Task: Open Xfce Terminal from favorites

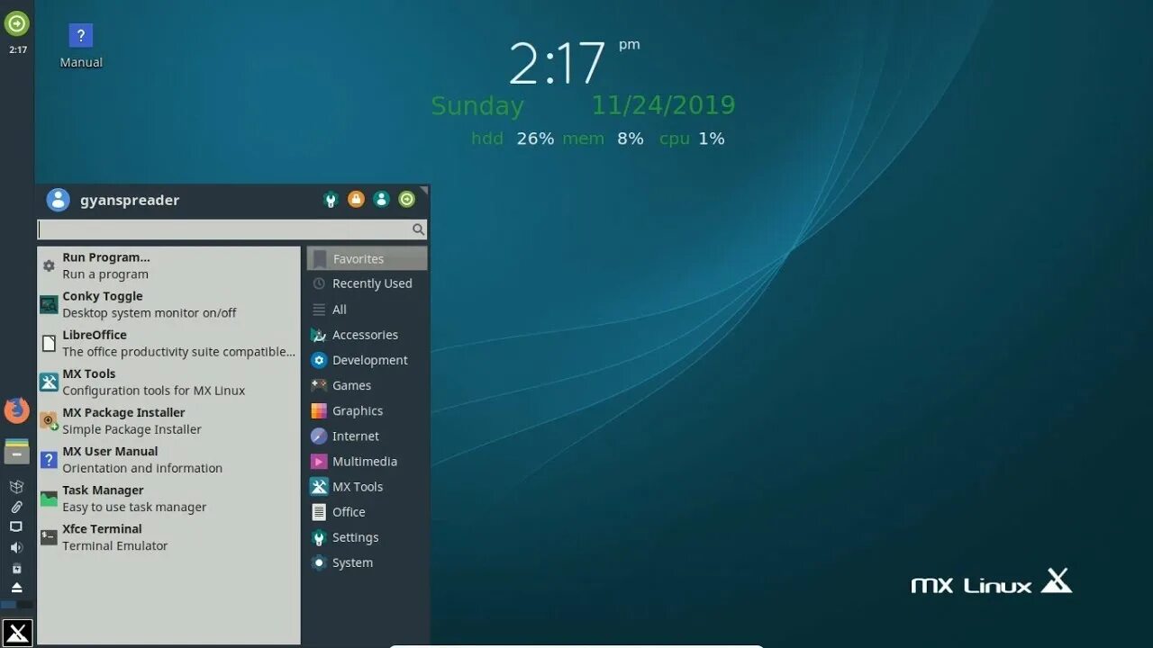Action: [x=168, y=537]
